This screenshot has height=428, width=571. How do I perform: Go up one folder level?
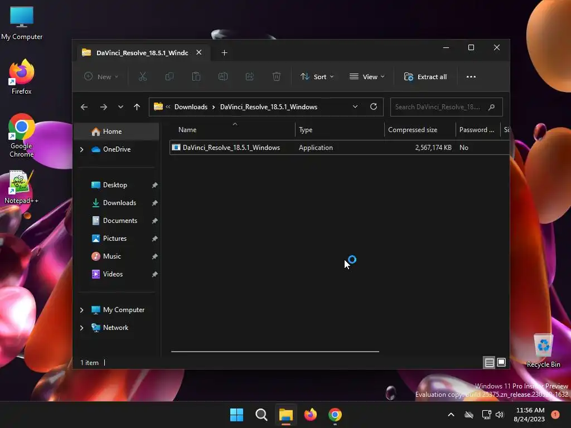coord(137,107)
